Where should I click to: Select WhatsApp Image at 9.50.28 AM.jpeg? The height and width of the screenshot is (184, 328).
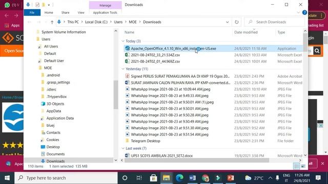point(170,115)
